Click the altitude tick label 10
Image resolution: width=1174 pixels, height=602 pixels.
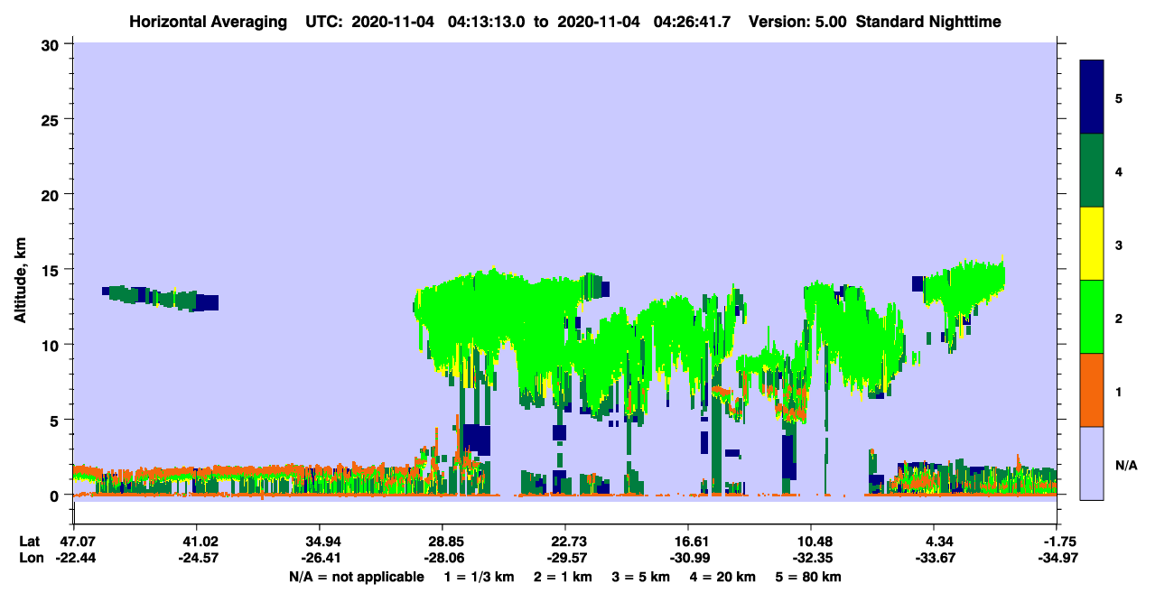click(x=52, y=345)
